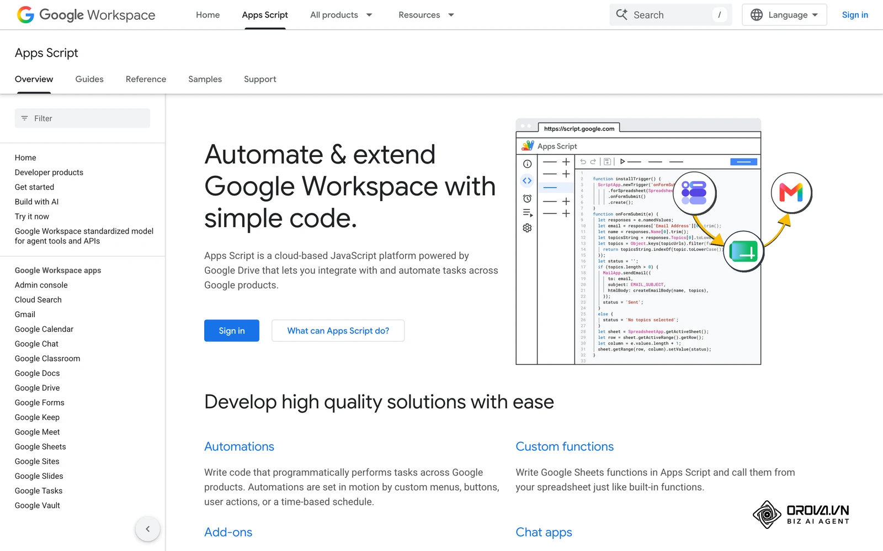The height and width of the screenshot is (551, 883).
Task: Click the search magnifier icon
Action: 622,15
